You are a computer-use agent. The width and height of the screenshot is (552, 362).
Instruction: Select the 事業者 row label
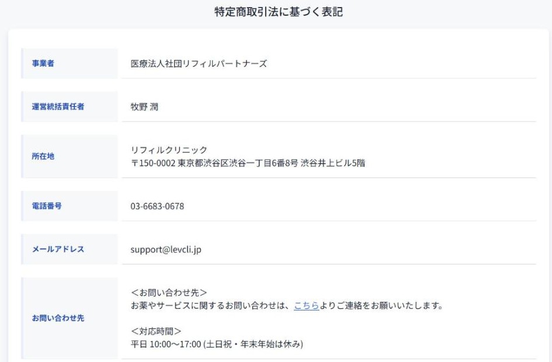pos(43,63)
